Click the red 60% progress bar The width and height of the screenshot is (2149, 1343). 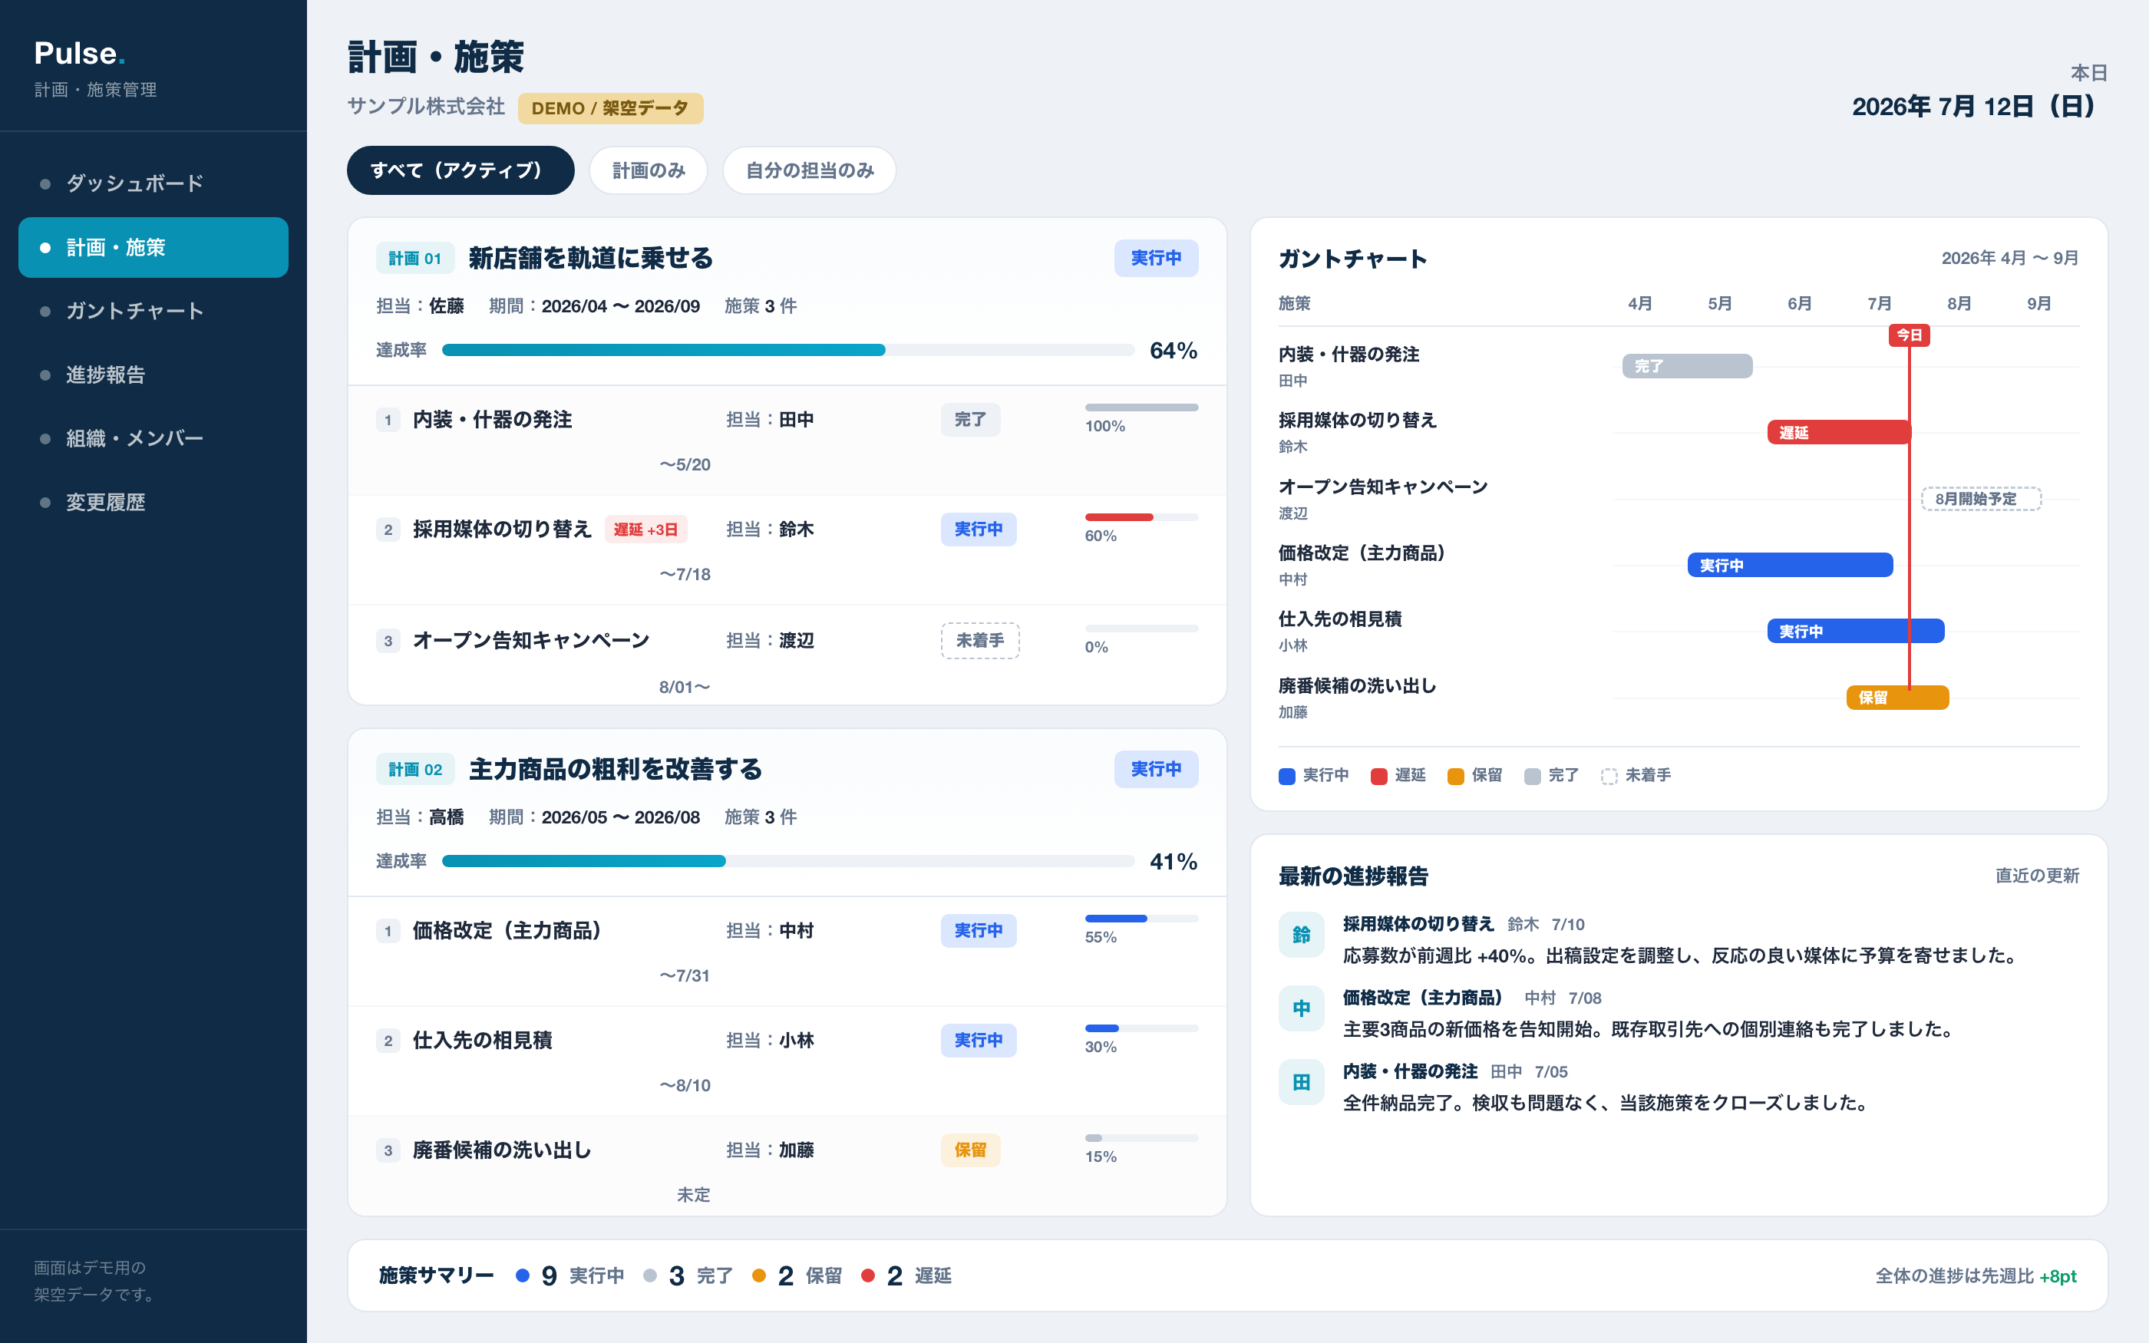coord(1141,518)
